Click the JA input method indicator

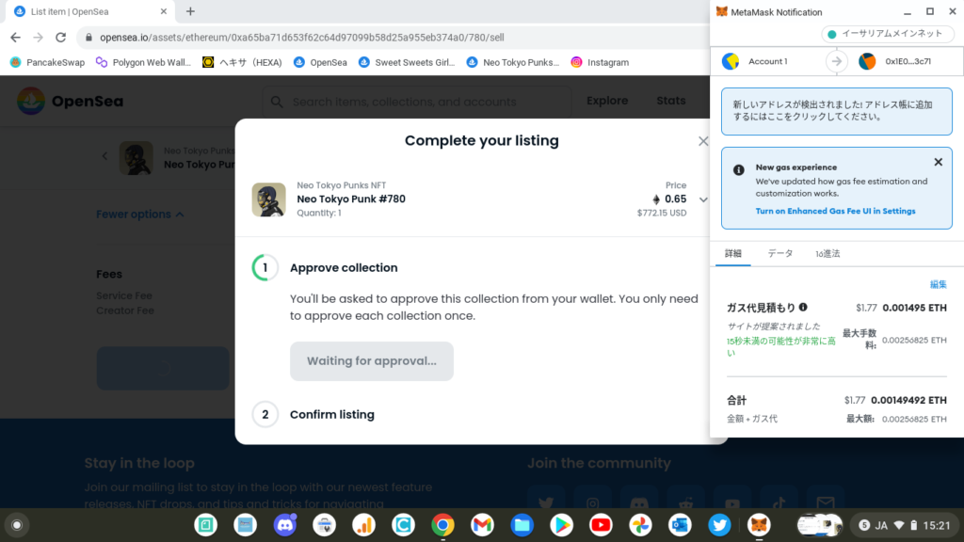tap(881, 526)
